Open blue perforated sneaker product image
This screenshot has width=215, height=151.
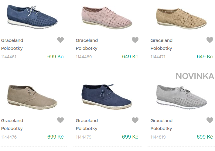tap(32, 17)
